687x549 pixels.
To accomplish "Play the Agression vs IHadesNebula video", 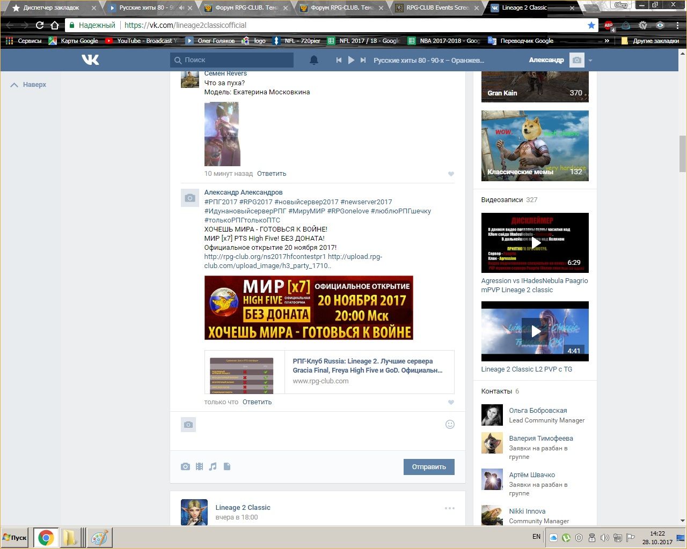I will 535,243.
